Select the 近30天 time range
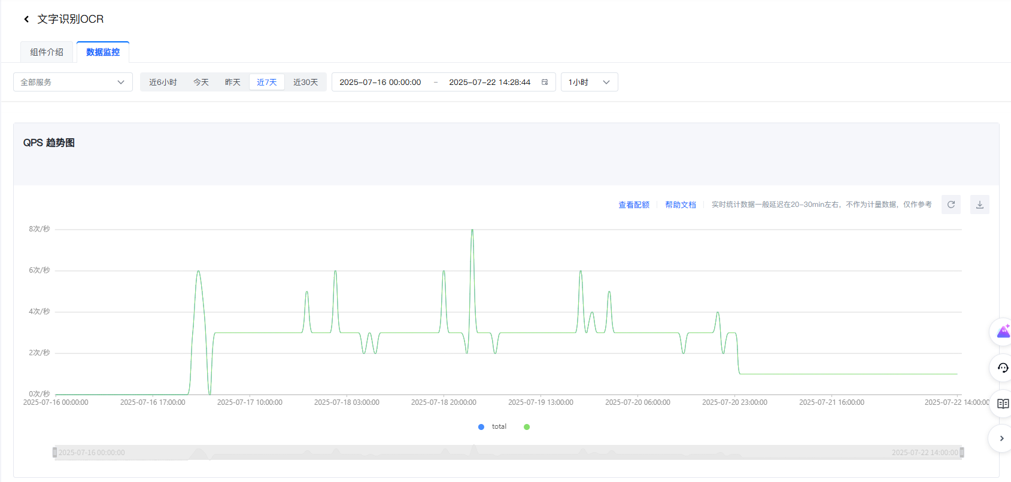1011x482 pixels. tap(305, 82)
